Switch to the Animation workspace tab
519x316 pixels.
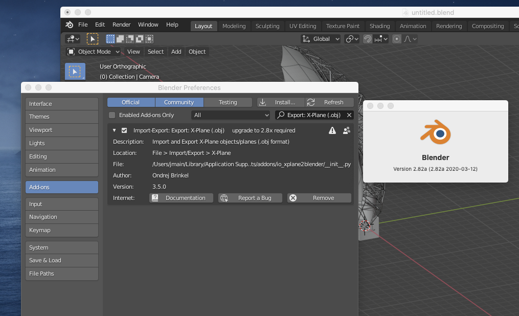pyautogui.click(x=413, y=26)
